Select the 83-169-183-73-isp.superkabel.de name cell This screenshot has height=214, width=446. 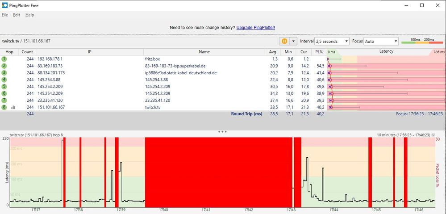click(x=175, y=66)
